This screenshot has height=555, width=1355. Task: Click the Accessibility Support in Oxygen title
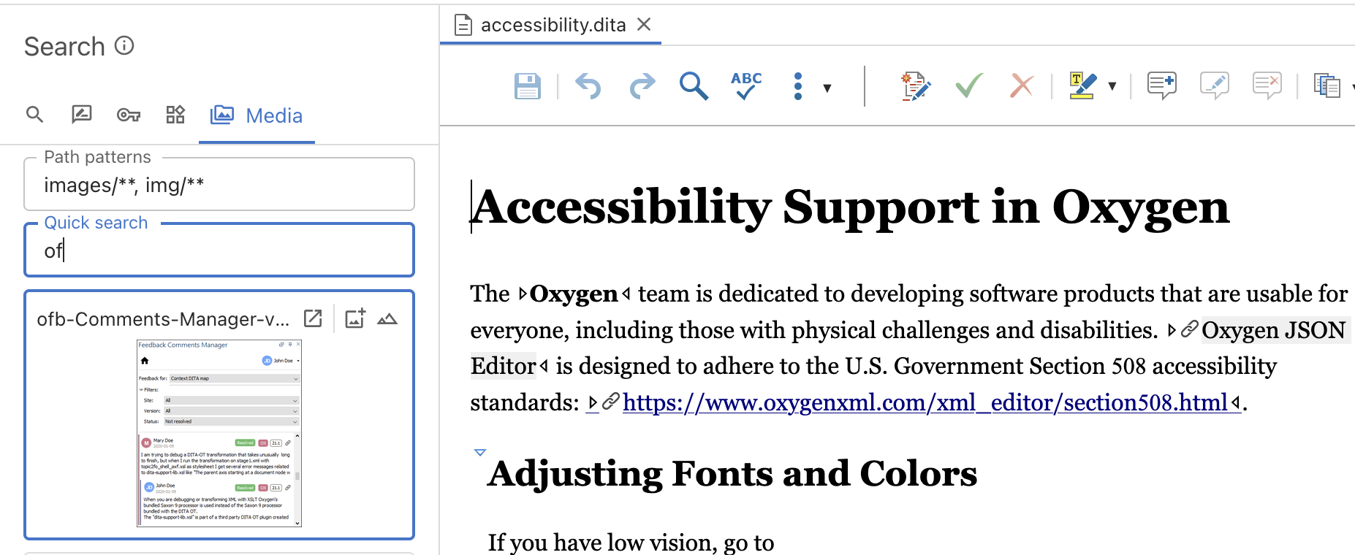(850, 207)
